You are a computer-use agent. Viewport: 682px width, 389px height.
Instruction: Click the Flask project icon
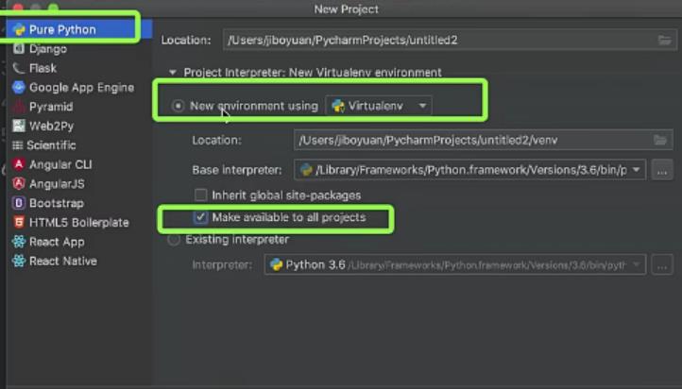[19, 68]
